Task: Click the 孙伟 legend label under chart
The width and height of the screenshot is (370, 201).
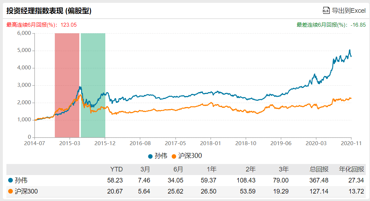Action: [x=161, y=156]
